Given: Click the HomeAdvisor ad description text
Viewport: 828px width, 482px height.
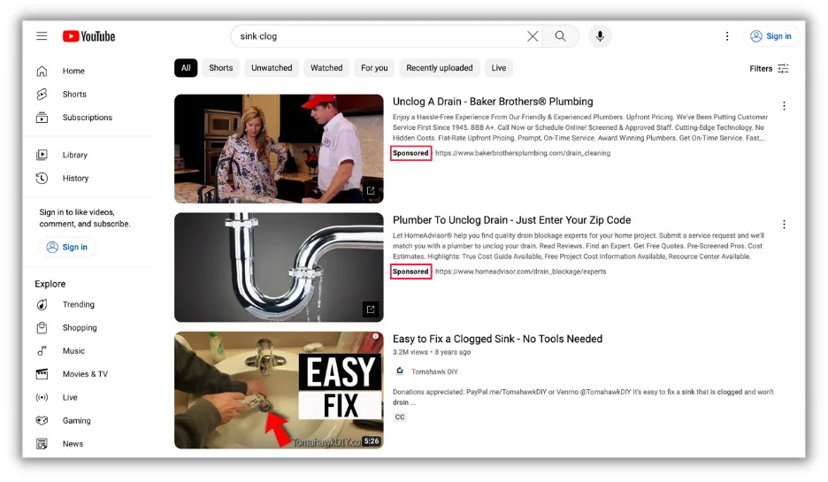Looking at the screenshot, I should click(579, 246).
